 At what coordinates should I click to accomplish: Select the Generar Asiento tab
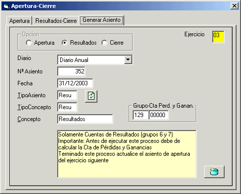pyautogui.click(x=101, y=20)
